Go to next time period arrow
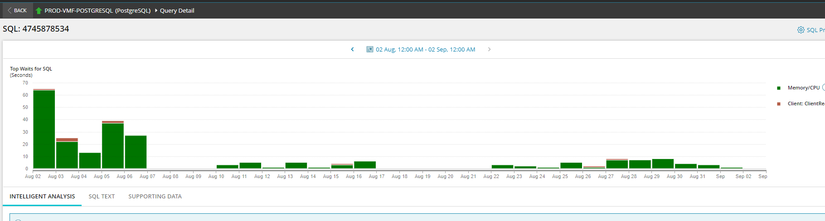The height and width of the screenshot is (221, 825). (489, 49)
